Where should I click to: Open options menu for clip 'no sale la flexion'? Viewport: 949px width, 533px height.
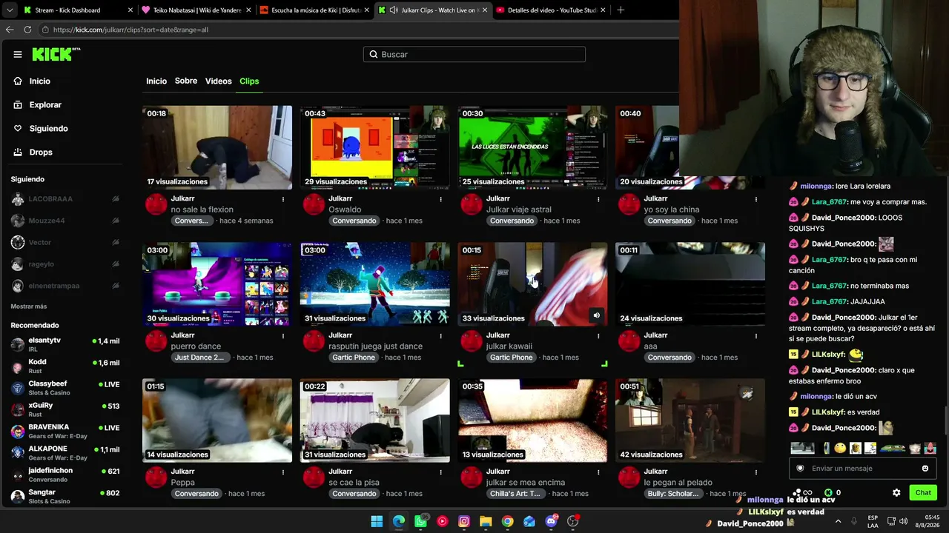[x=282, y=199]
